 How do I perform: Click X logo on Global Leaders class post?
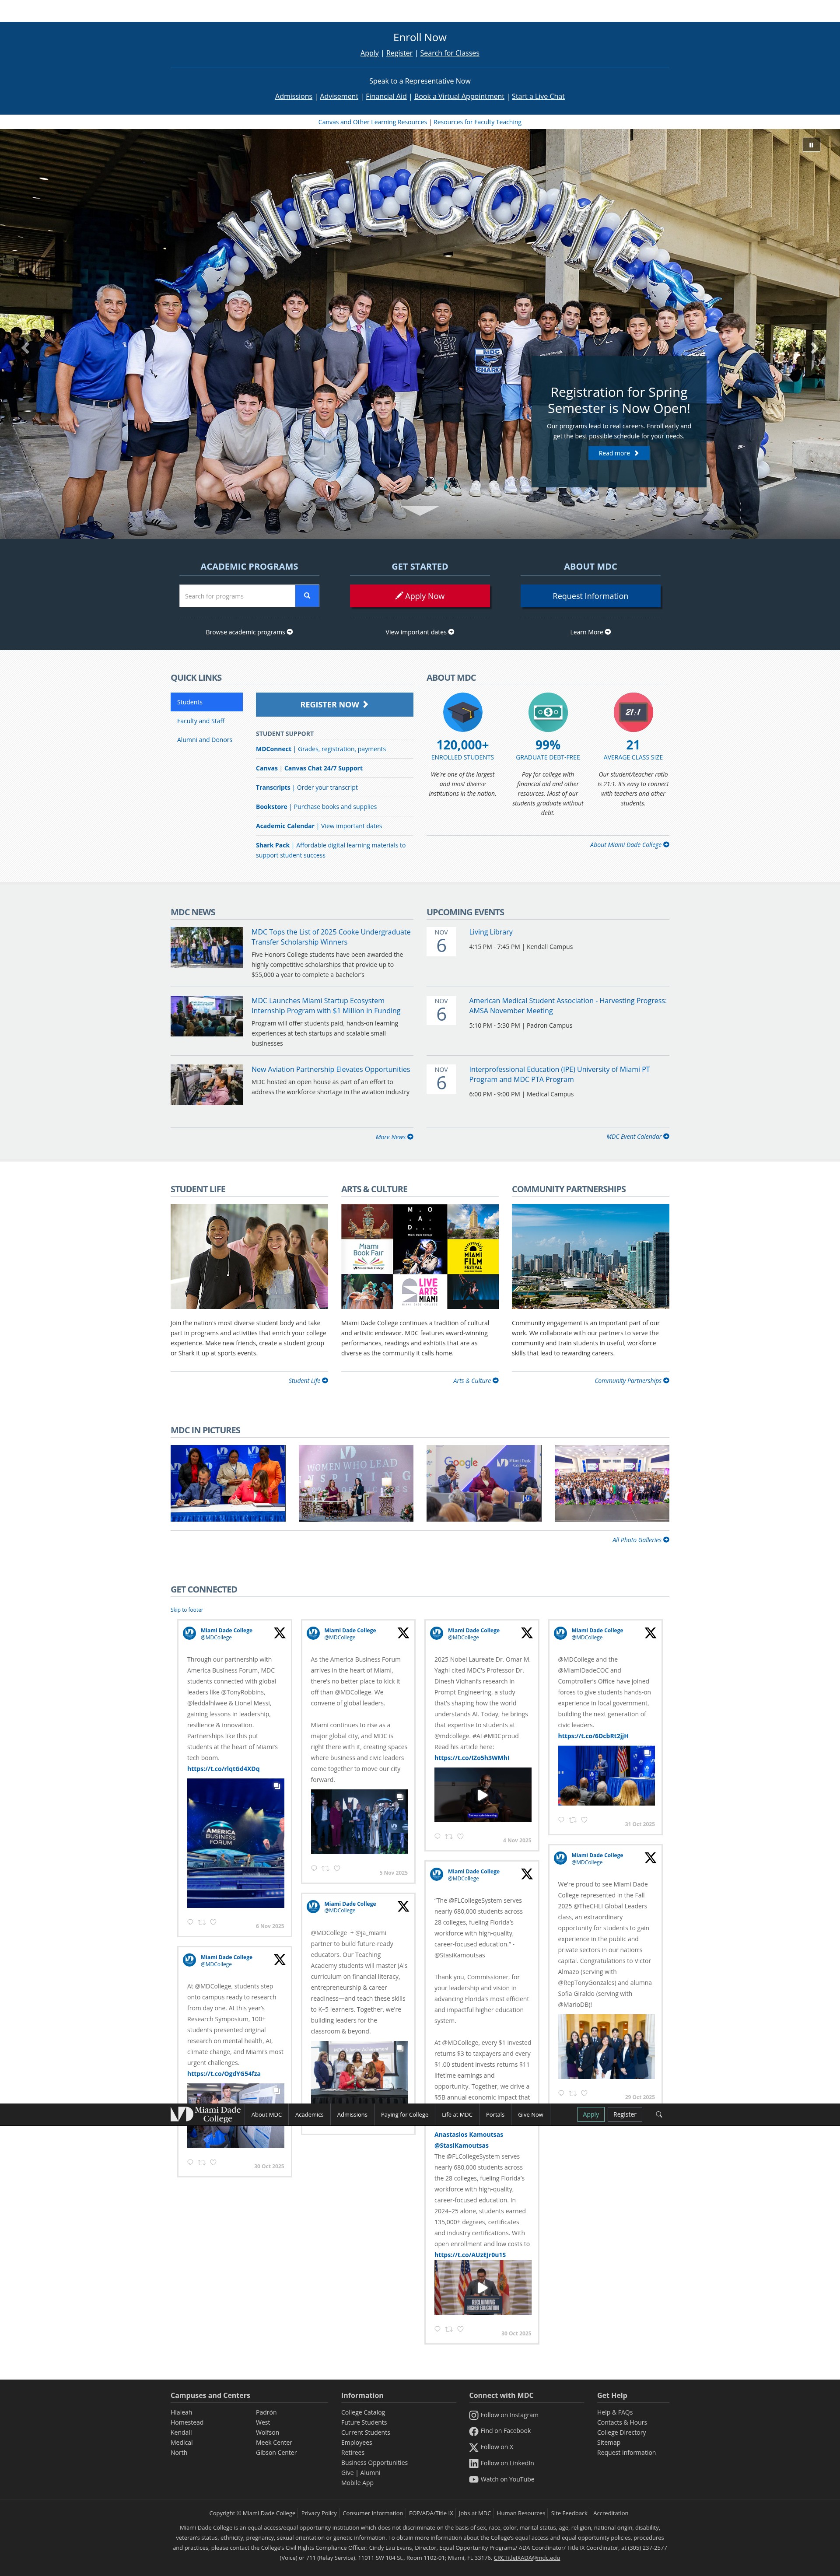650,1858
